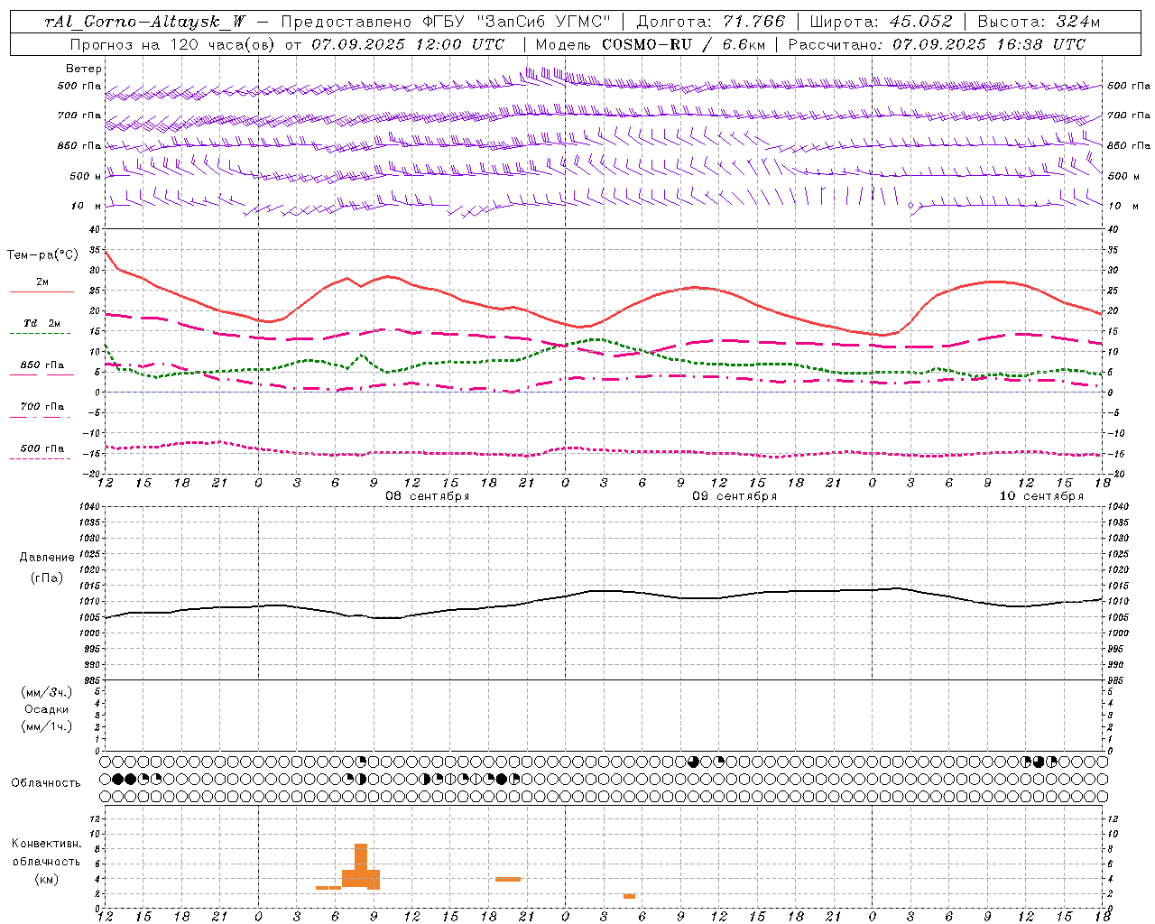Click the '08 сентября' date label
This screenshot has width=1155, height=924.
[x=428, y=496]
